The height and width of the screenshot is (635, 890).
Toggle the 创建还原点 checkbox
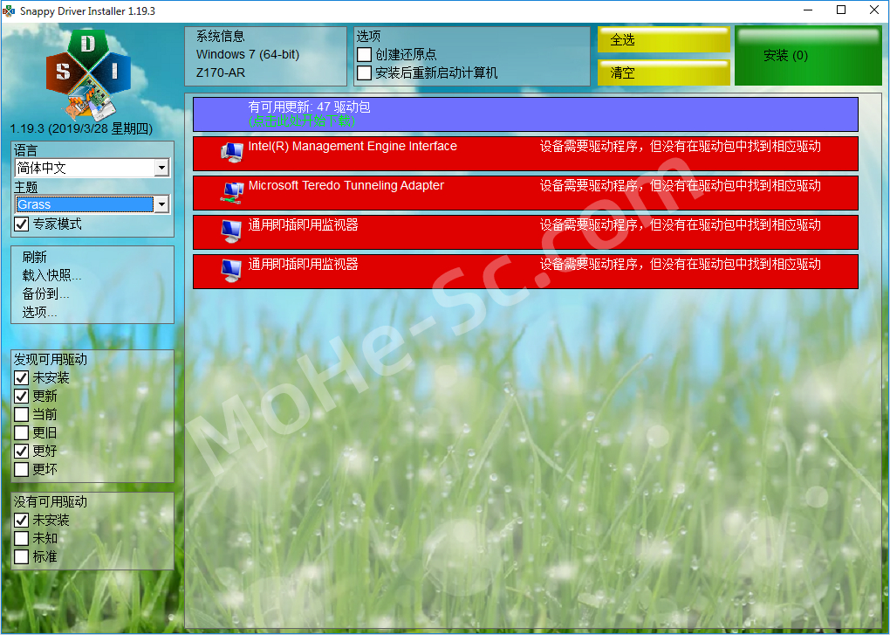coord(365,54)
